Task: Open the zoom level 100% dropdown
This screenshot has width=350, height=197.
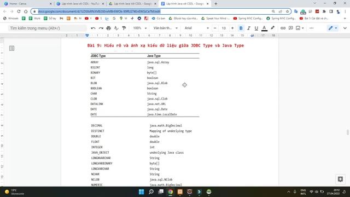Action: coord(140,28)
